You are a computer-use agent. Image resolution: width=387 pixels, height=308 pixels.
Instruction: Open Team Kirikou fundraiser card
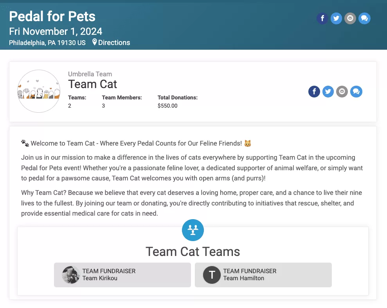pyautogui.click(x=122, y=275)
